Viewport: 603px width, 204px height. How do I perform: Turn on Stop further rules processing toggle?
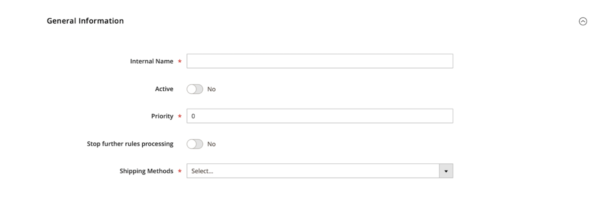tap(195, 144)
